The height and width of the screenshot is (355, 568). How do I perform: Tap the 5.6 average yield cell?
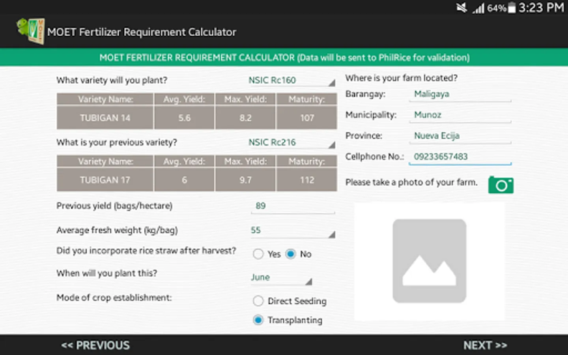184,118
